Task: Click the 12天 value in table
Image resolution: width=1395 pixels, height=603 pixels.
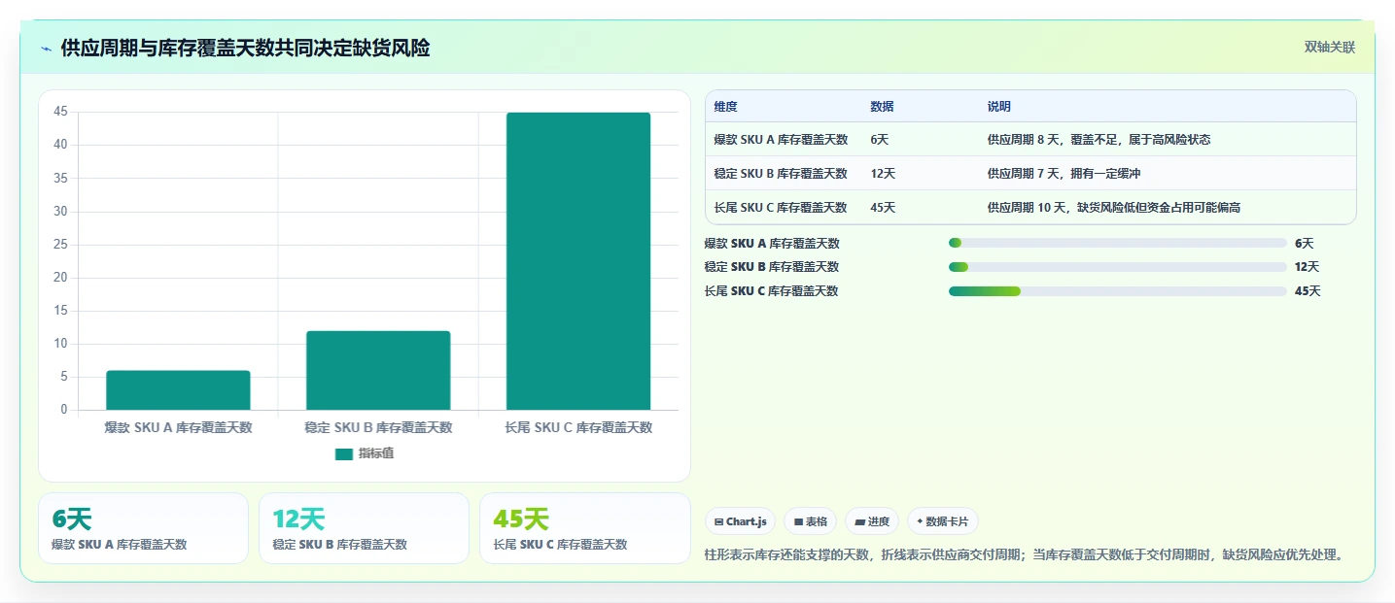Action: [x=883, y=174]
